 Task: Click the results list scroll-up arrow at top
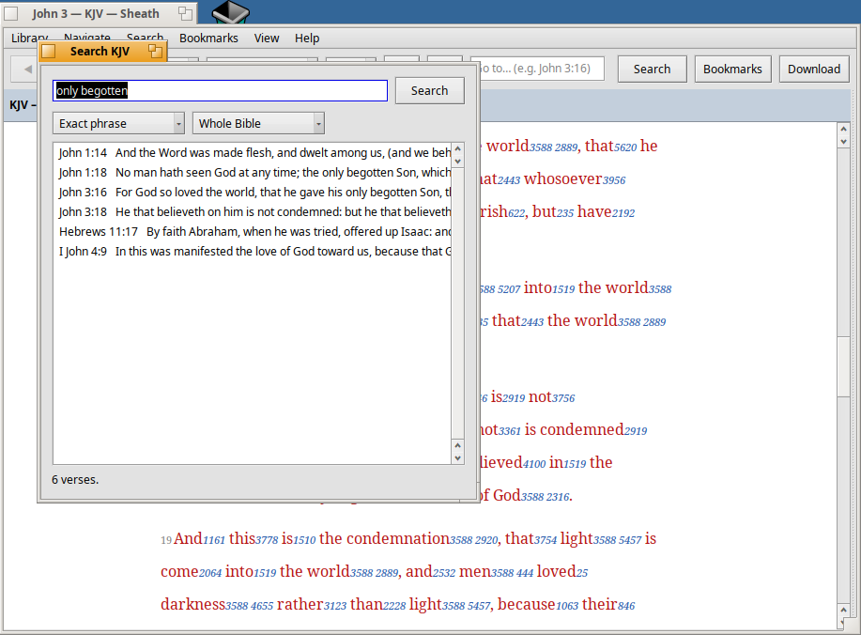click(458, 148)
